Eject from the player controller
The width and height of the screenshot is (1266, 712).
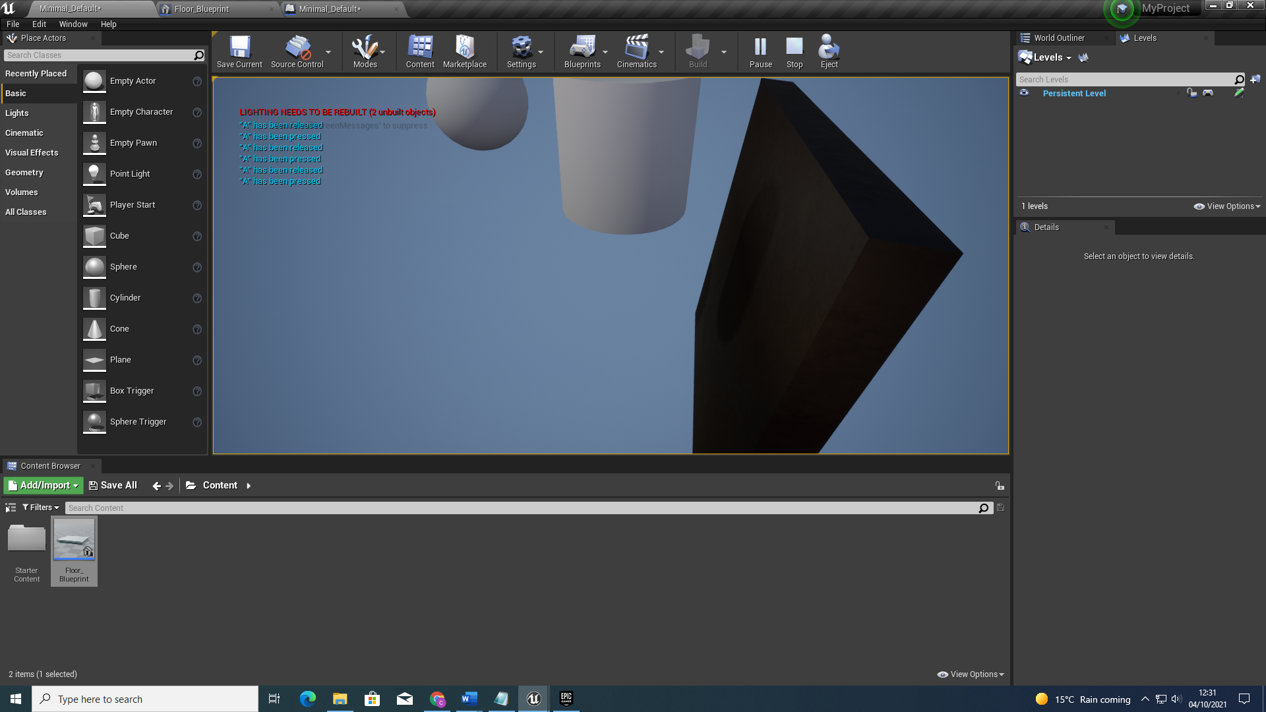[829, 51]
